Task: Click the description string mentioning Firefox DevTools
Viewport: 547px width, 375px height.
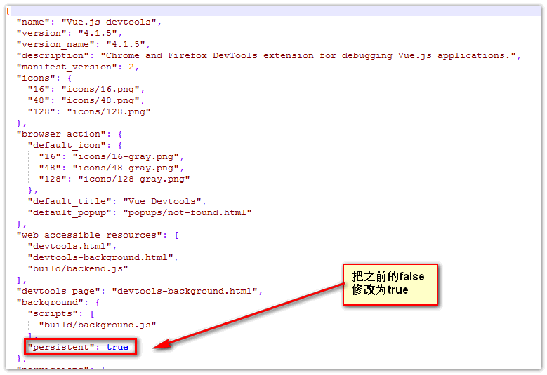Action: point(308,55)
